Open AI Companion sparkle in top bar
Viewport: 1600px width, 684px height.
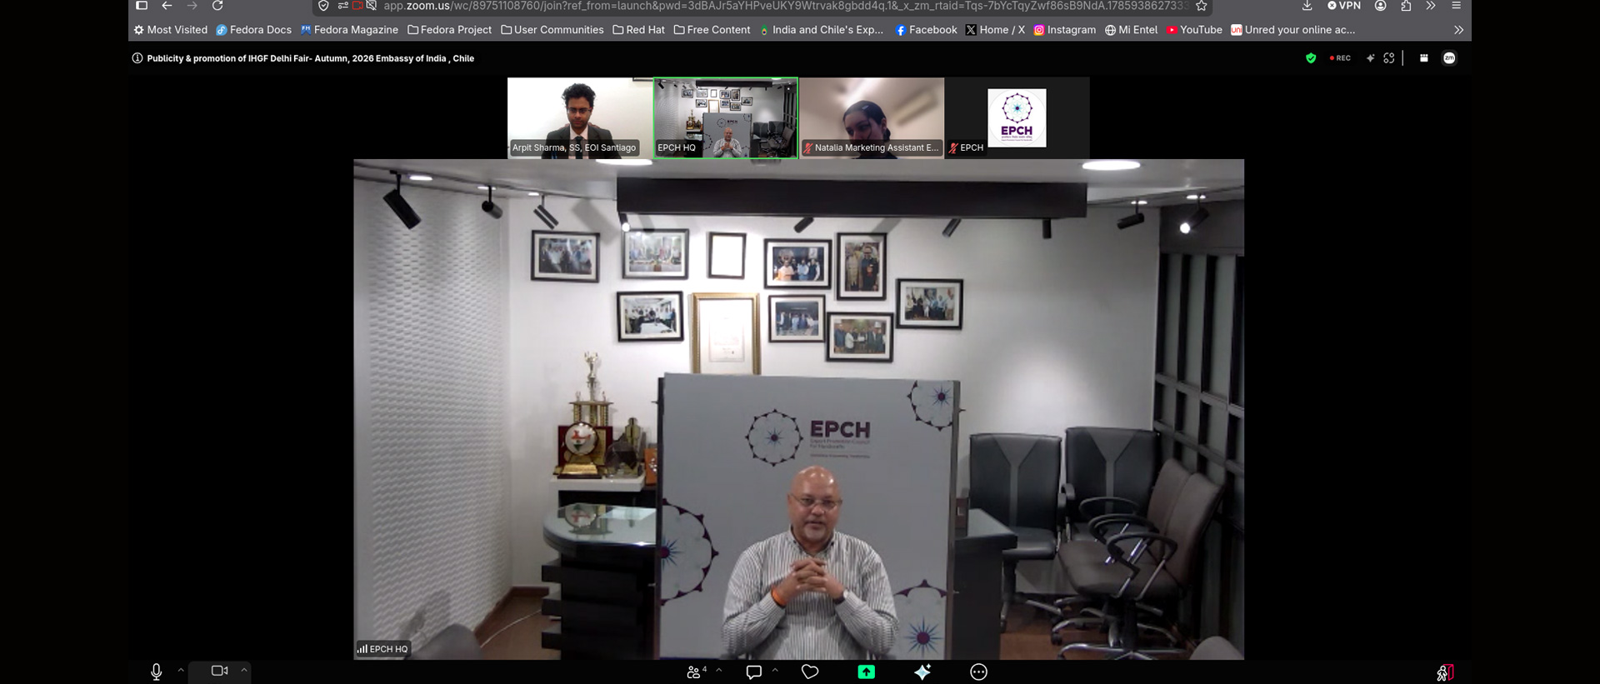click(1371, 58)
